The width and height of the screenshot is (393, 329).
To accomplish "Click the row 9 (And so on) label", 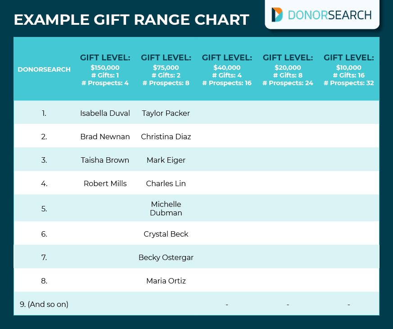I will pos(44,304).
